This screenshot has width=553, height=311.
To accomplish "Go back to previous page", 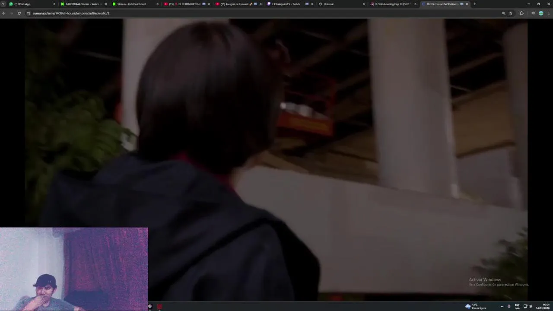I will coord(3,13).
